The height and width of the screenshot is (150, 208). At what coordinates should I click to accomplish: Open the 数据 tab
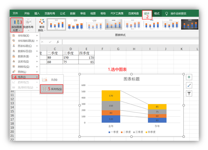[x=73, y=13]
